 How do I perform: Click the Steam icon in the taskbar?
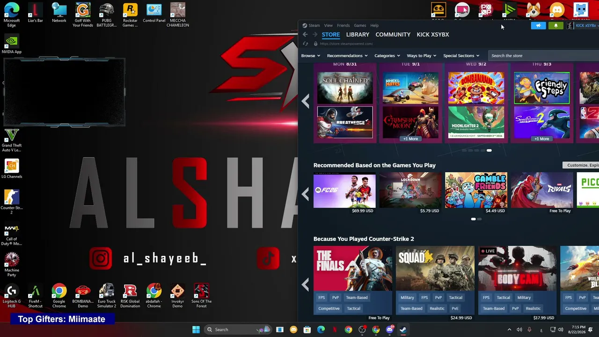coord(403,330)
